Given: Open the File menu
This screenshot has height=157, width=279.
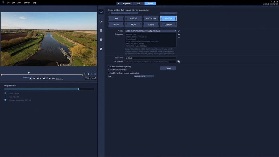Looking at the screenshot, I should (8, 3).
